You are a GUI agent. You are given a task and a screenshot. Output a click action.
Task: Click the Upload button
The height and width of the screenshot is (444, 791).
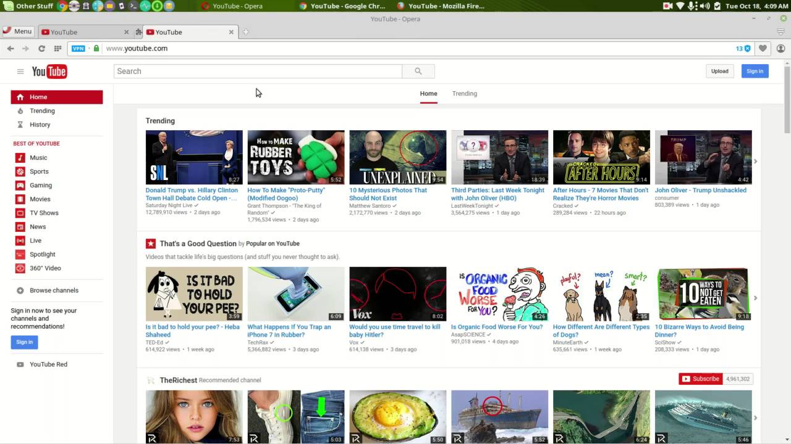click(720, 71)
